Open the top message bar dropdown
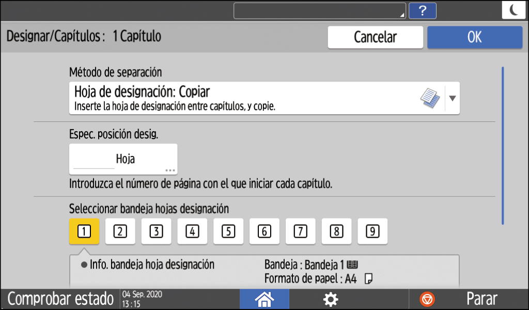The image size is (529, 310). point(319,11)
